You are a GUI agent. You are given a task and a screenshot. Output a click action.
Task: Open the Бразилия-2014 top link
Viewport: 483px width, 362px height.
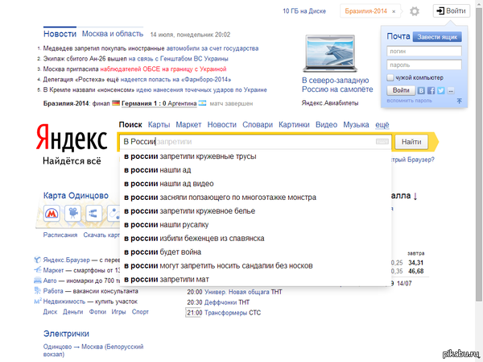coord(365,11)
